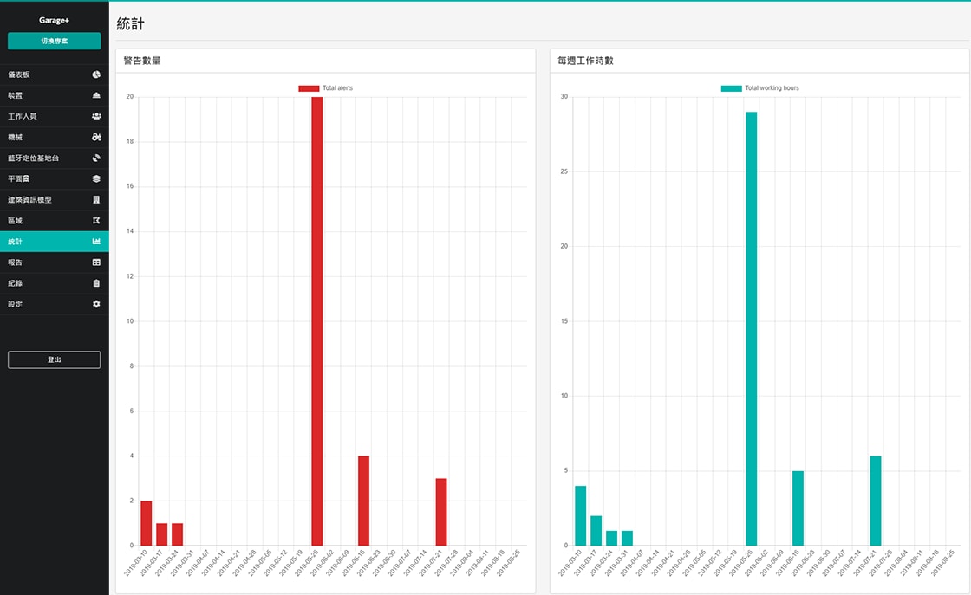Screen dimensions: 971x595
Task: Toggle the Total alerts legend text
Action: coord(337,88)
